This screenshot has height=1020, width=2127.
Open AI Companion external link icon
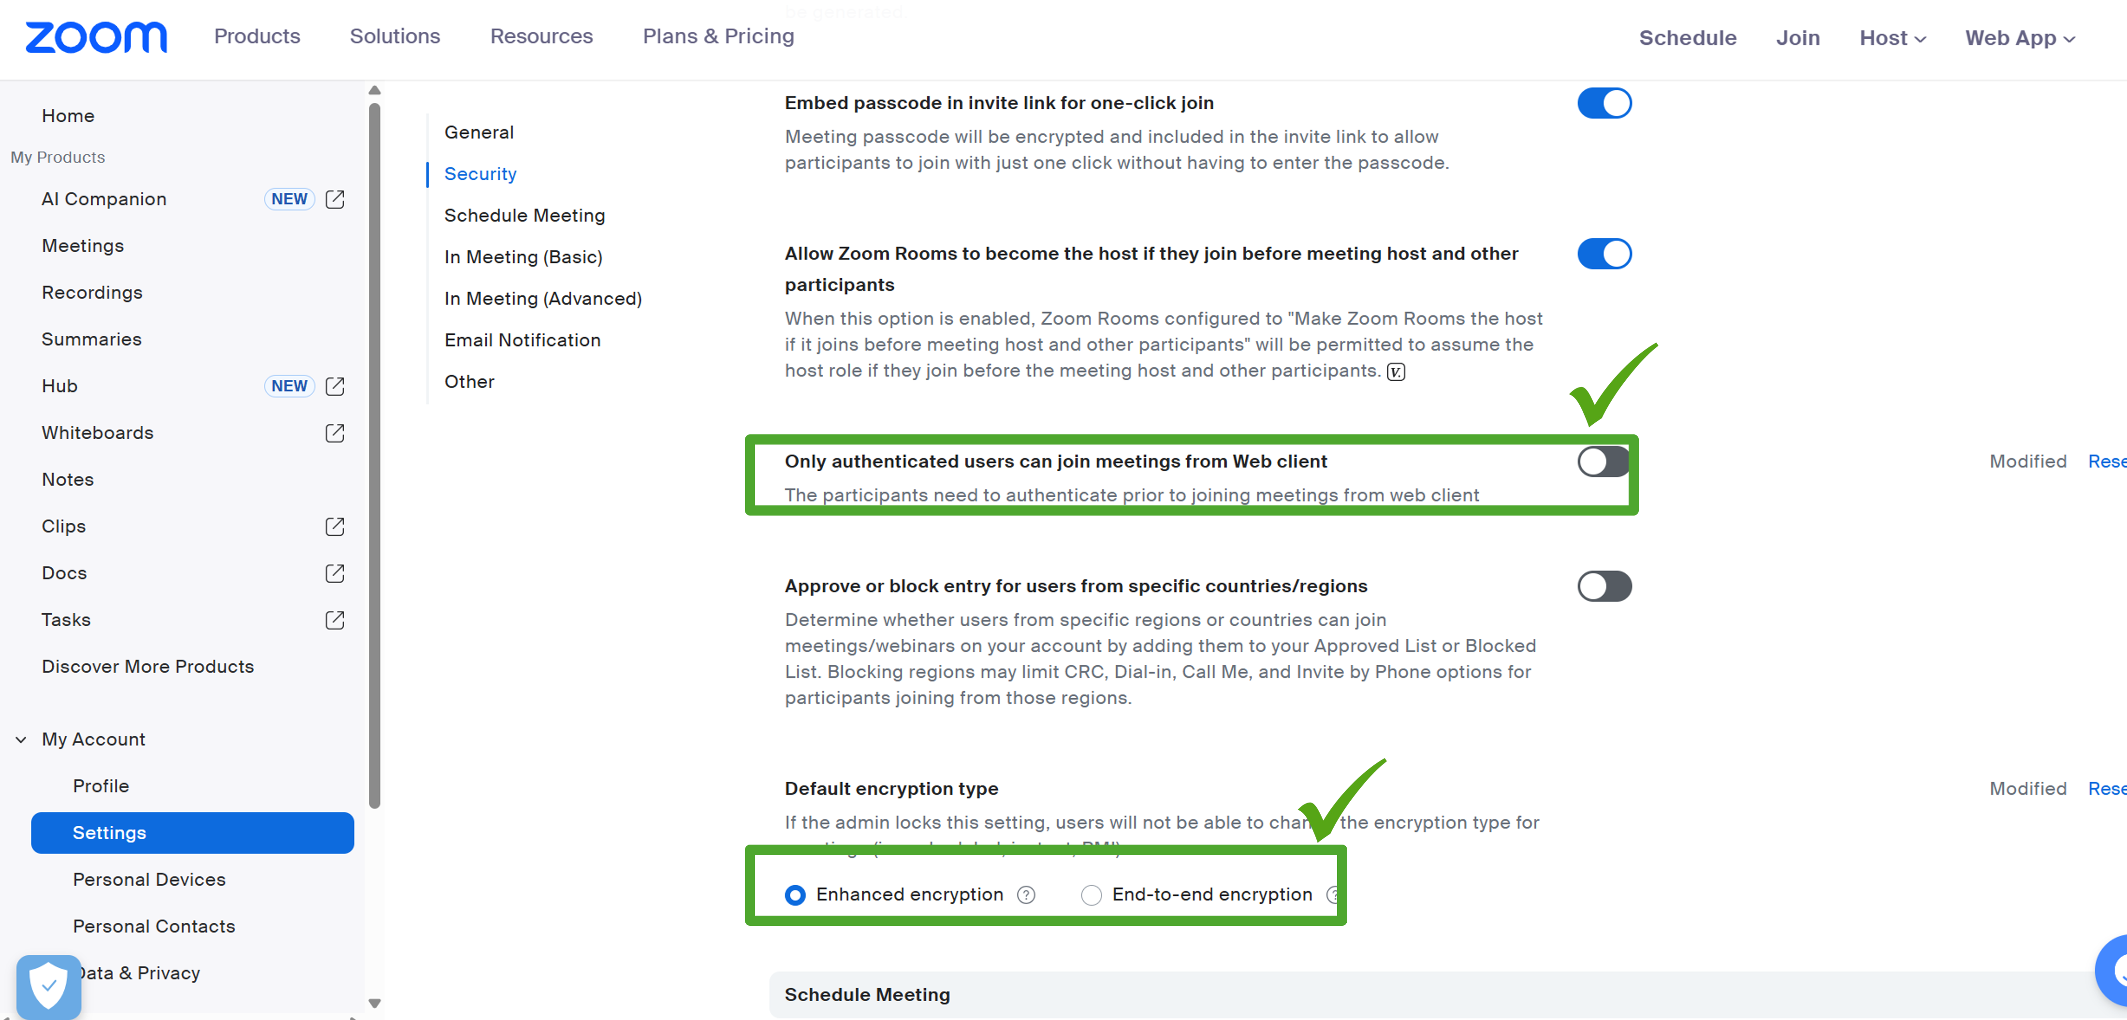pos(335,199)
